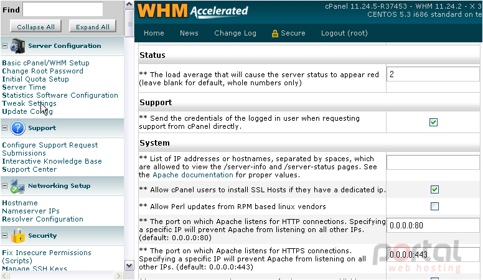This screenshot has width=483, height=280.
Task: Open Tweak Settings link
Action: coord(29,103)
